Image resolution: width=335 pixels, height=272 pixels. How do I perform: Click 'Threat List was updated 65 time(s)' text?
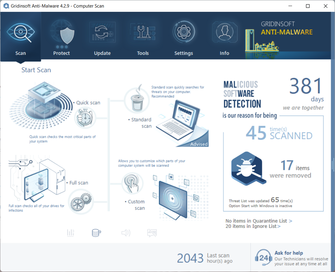(x=261, y=200)
